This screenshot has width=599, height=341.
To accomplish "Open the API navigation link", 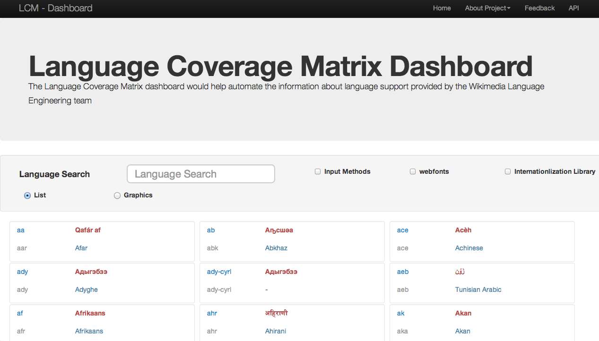I will pos(573,8).
